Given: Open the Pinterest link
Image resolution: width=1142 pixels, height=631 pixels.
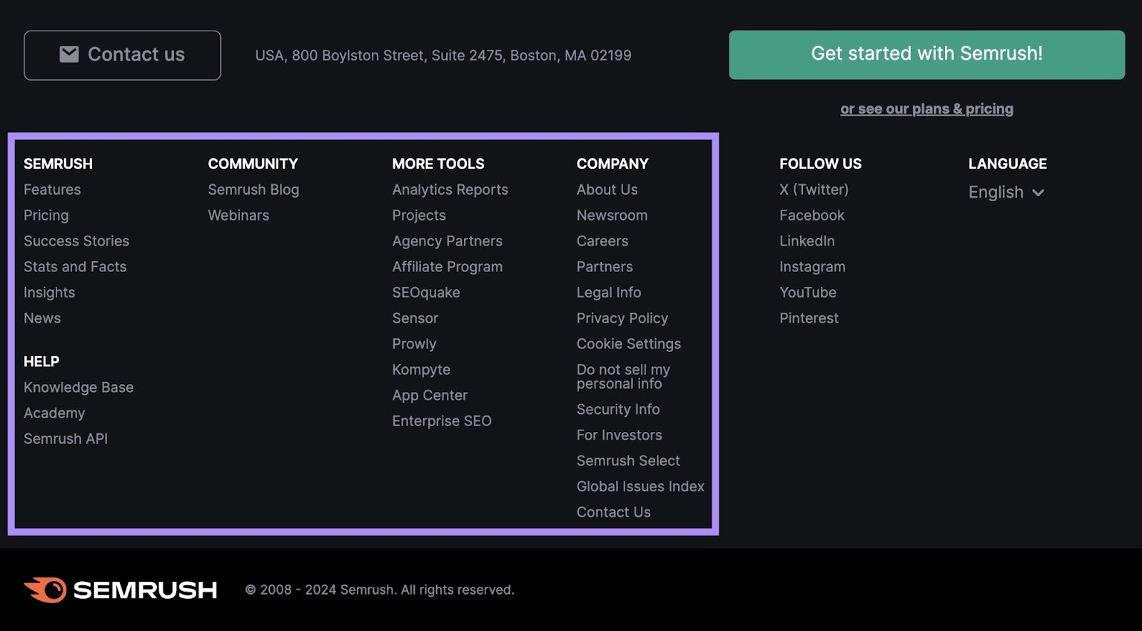Looking at the screenshot, I should [x=809, y=318].
